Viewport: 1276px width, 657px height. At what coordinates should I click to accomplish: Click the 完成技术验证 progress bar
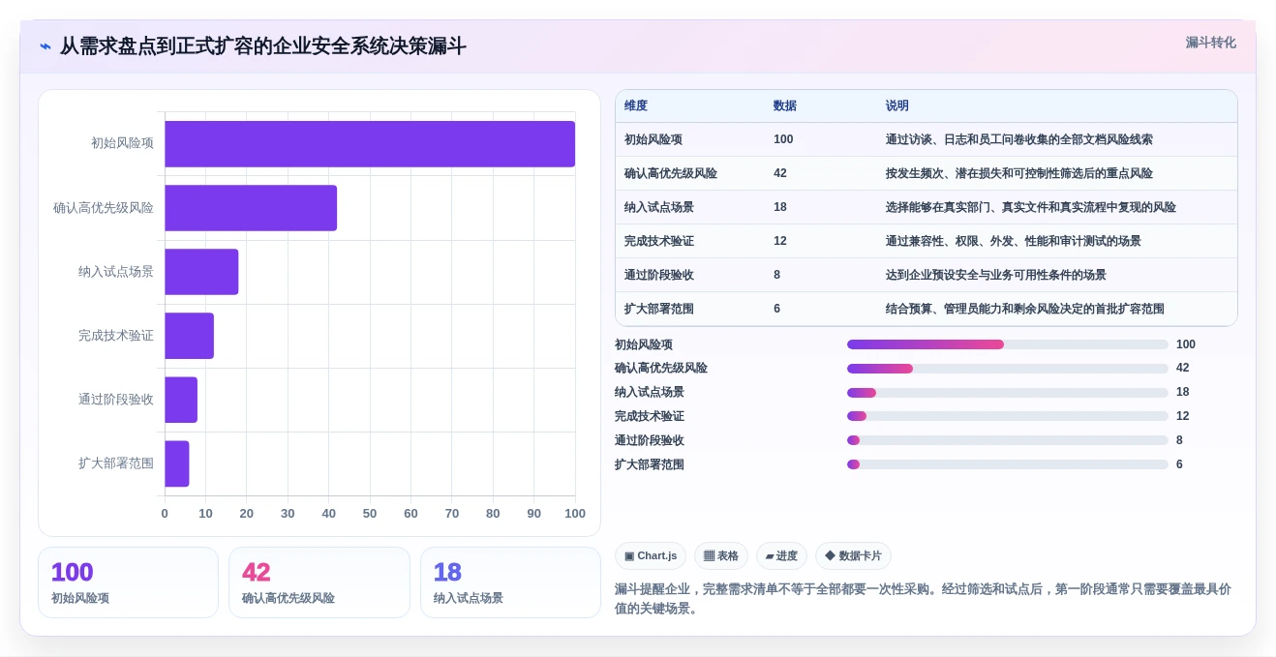point(1007,416)
